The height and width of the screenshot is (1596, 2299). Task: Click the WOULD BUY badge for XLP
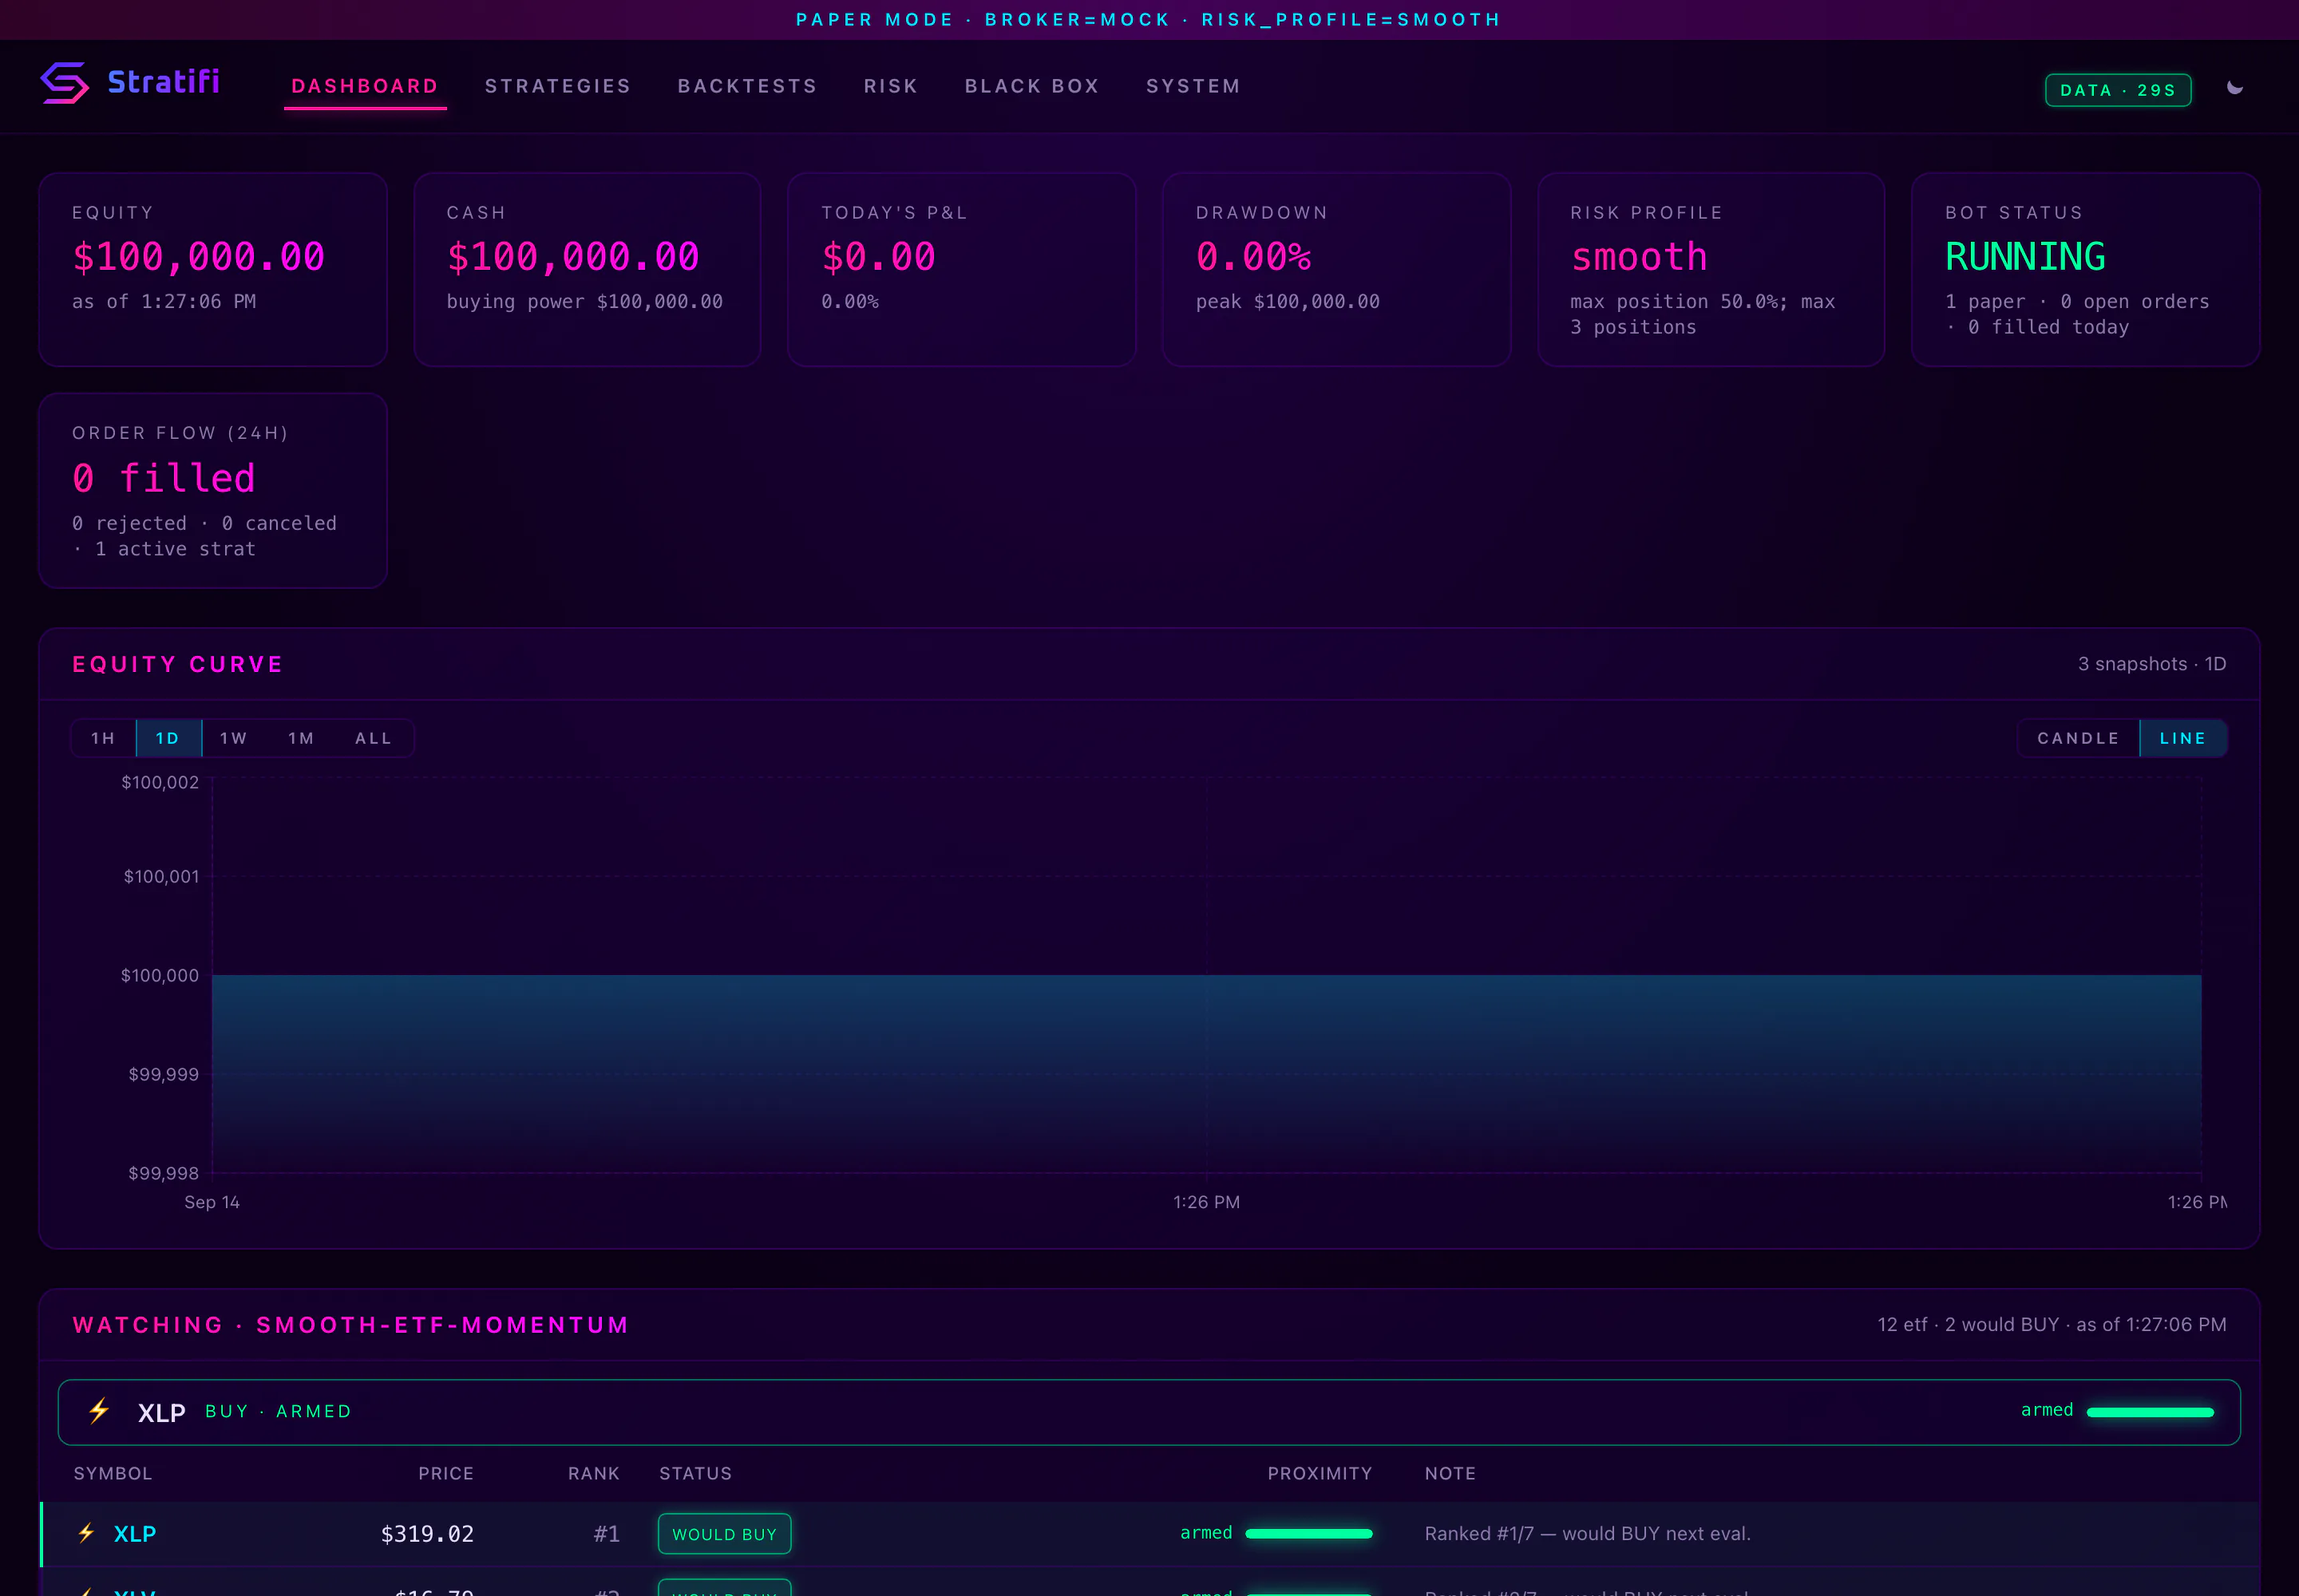click(x=724, y=1534)
